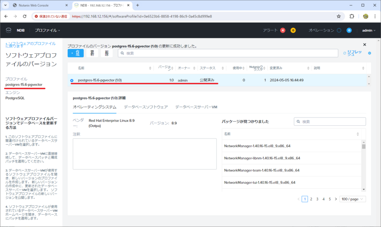Sort by the name column arrows
The image size is (381, 227).
click(150, 68)
